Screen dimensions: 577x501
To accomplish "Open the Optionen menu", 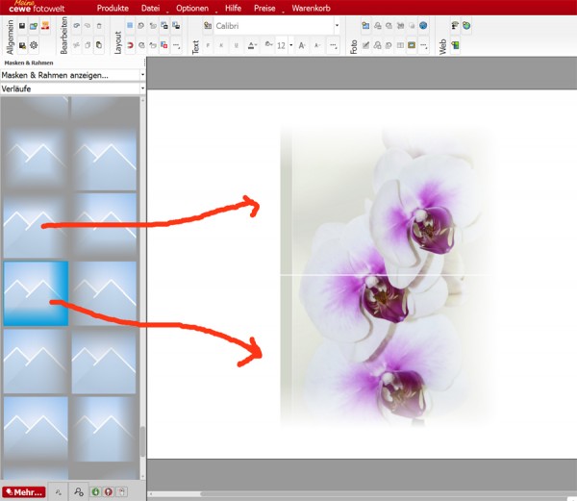I will pos(191,8).
